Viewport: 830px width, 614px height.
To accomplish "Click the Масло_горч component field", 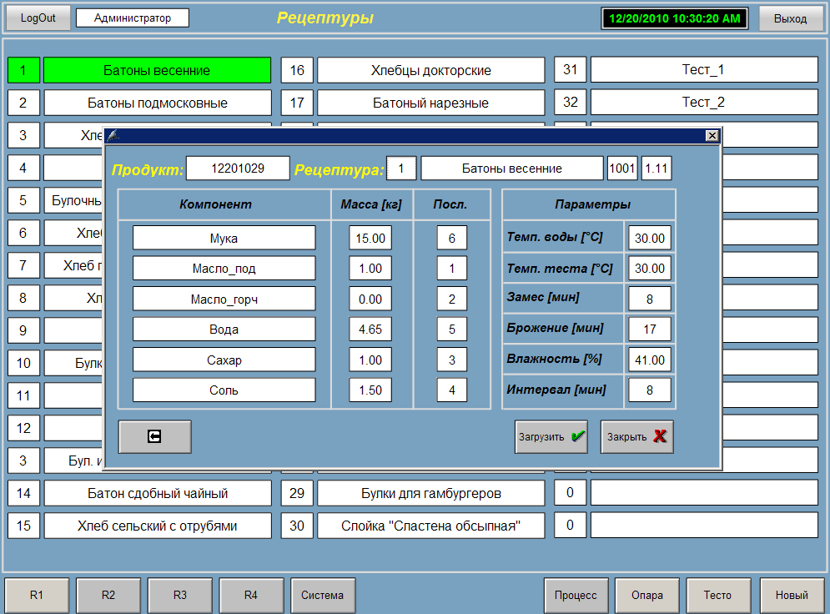I will 224,299.
